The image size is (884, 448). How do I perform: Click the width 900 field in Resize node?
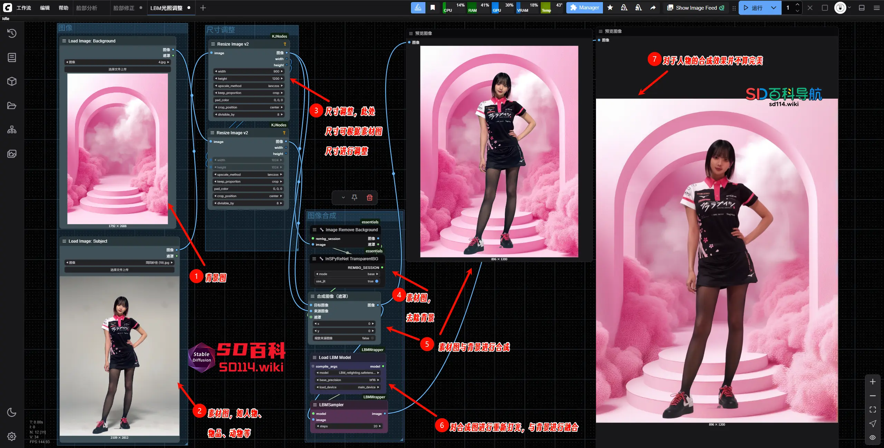coord(249,71)
